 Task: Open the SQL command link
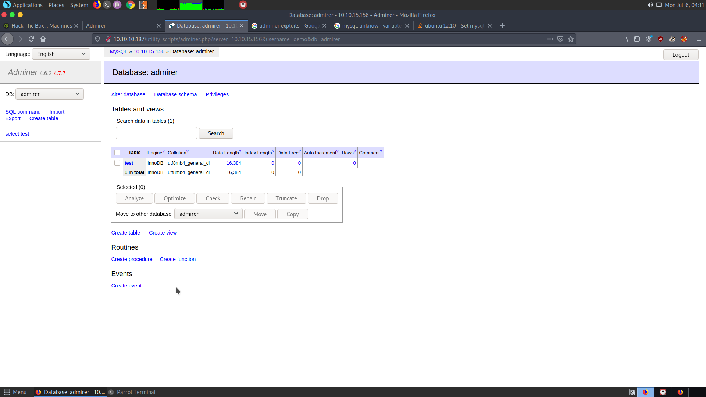tap(23, 112)
